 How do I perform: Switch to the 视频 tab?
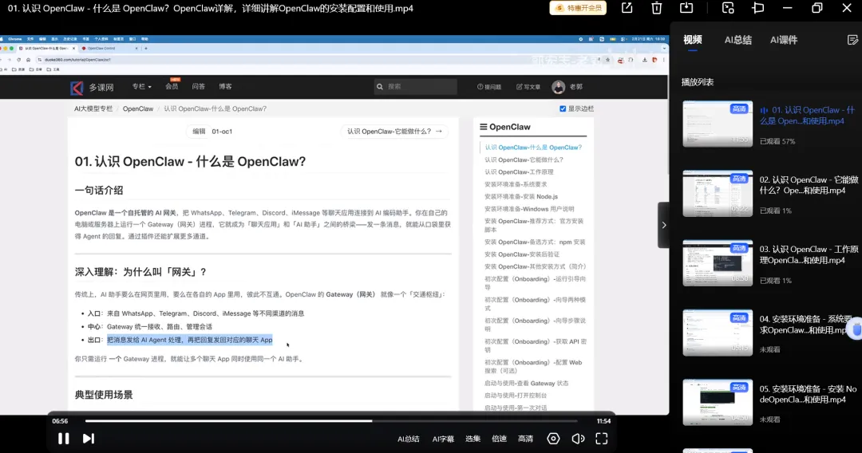click(x=693, y=40)
